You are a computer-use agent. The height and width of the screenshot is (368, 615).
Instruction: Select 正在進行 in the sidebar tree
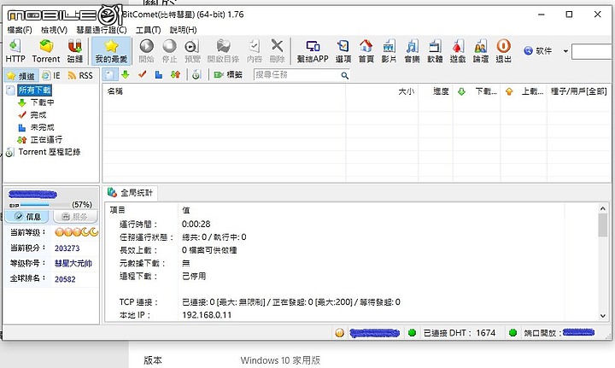[46, 140]
